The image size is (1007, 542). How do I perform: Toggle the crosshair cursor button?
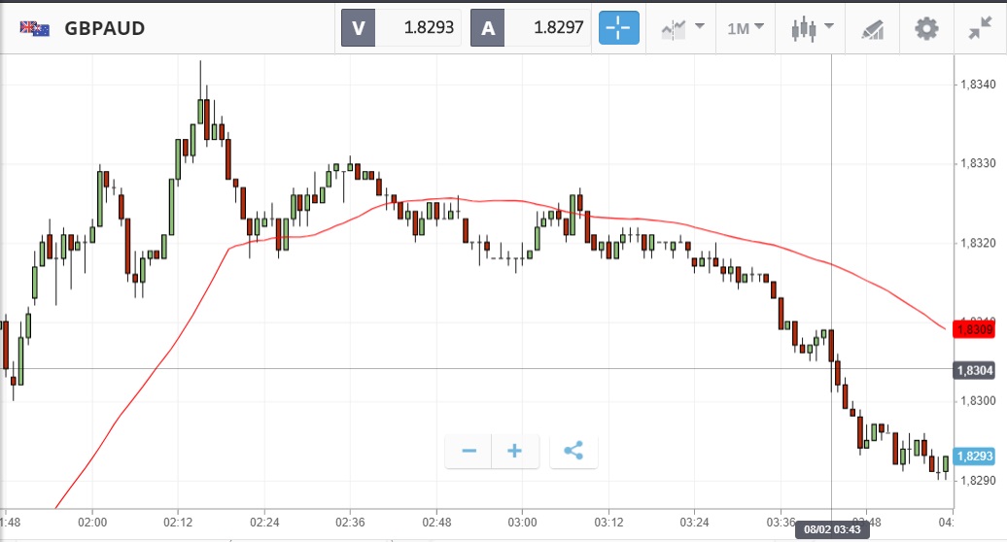coord(619,28)
